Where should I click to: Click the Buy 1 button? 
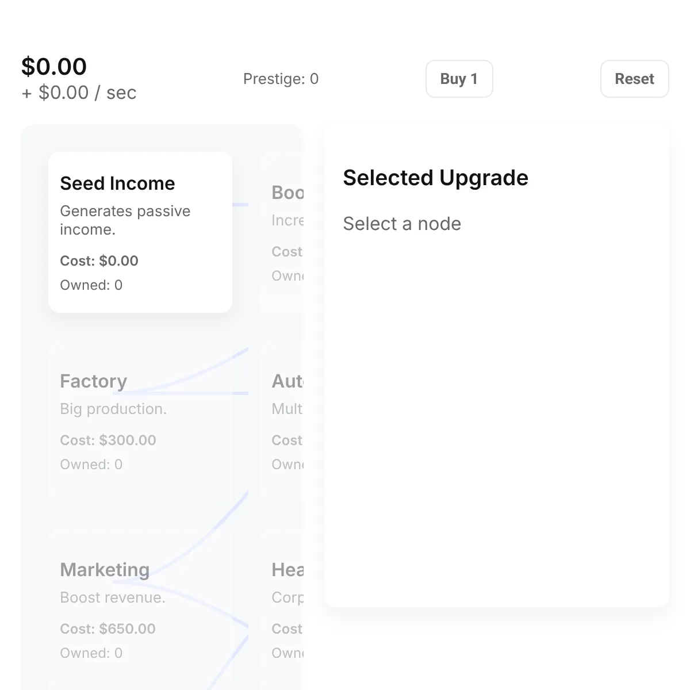tap(459, 79)
